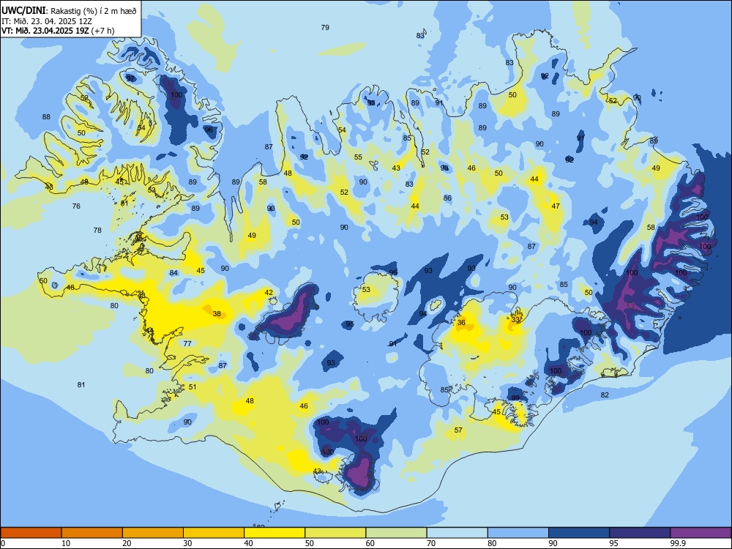732x549 pixels.
Task: Click the legend scale label 95
Action: pos(613,543)
